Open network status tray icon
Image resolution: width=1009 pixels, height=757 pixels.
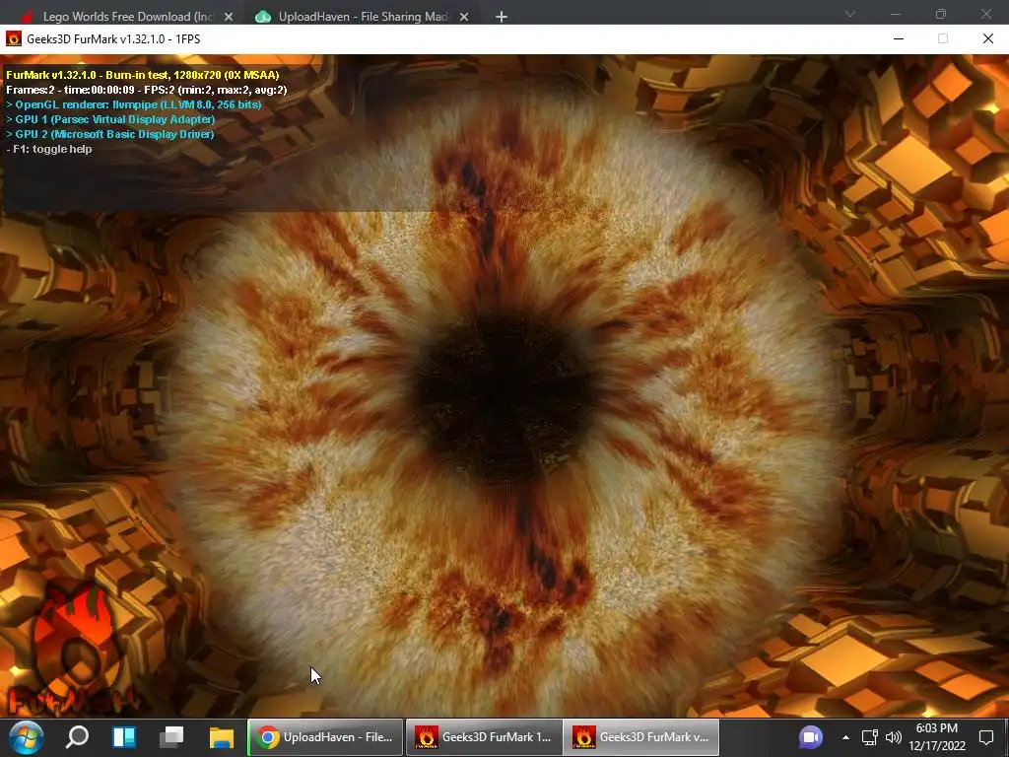click(x=870, y=737)
